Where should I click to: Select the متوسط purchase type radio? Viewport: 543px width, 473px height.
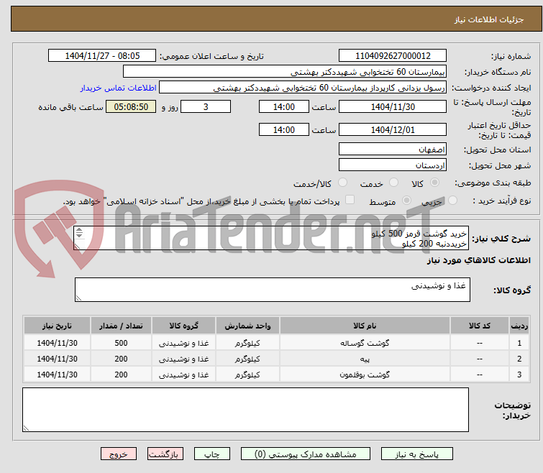pyautogui.click(x=406, y=201)
